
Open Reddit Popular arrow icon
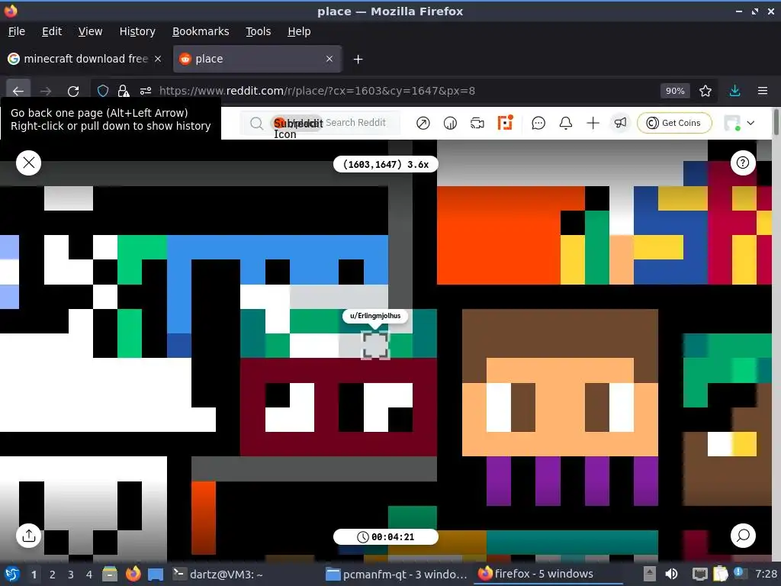pyautogui.click(x=423, y=123)
